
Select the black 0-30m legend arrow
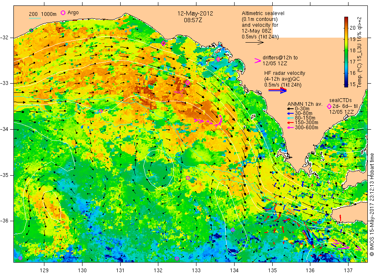290,109
